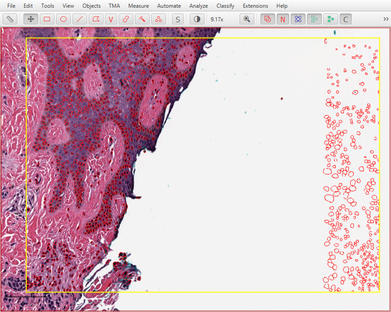Select the Wand tool
Image resolution: width=391 pixels, height=312 pixels.
tap(142, 19)
